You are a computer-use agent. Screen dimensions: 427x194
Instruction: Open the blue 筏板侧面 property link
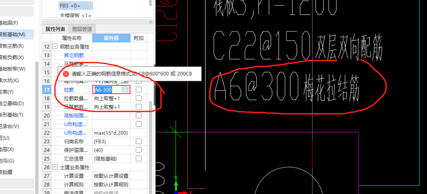[x=76, y=116]
